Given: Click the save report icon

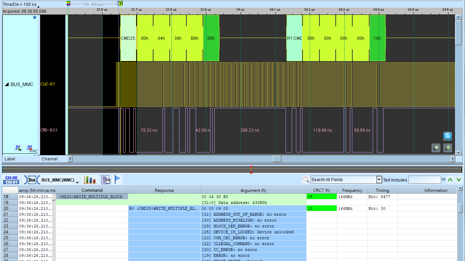Looking at the screenshot, I should tap(106, 180).
